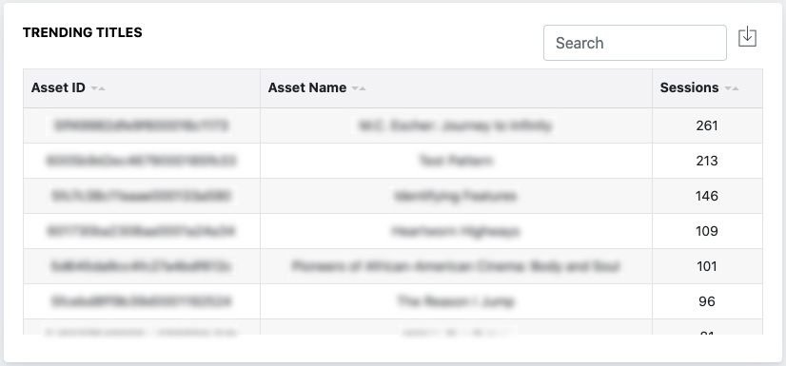Open The Reason I Jump title

coord(456,301)
